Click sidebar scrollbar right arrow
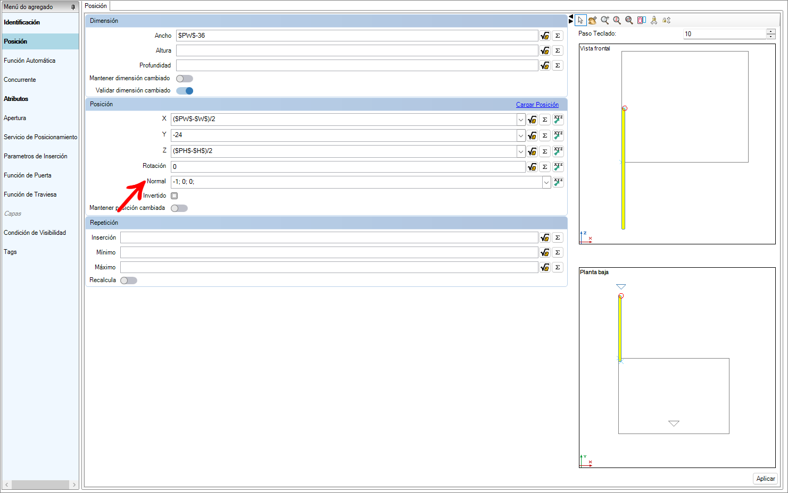Viewport: 788px width, 493px height. pyautogui.click(x=74, y=484)
